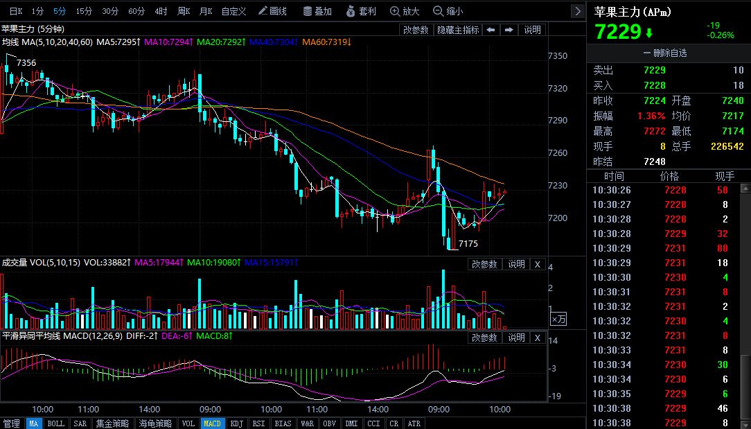Viewport: 751px width, 429px height.
Task: Select the W&R indicator tab
Action: click(307, 423)
